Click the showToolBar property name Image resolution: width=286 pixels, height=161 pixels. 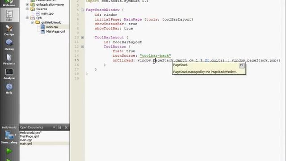(x=107, y=29)
